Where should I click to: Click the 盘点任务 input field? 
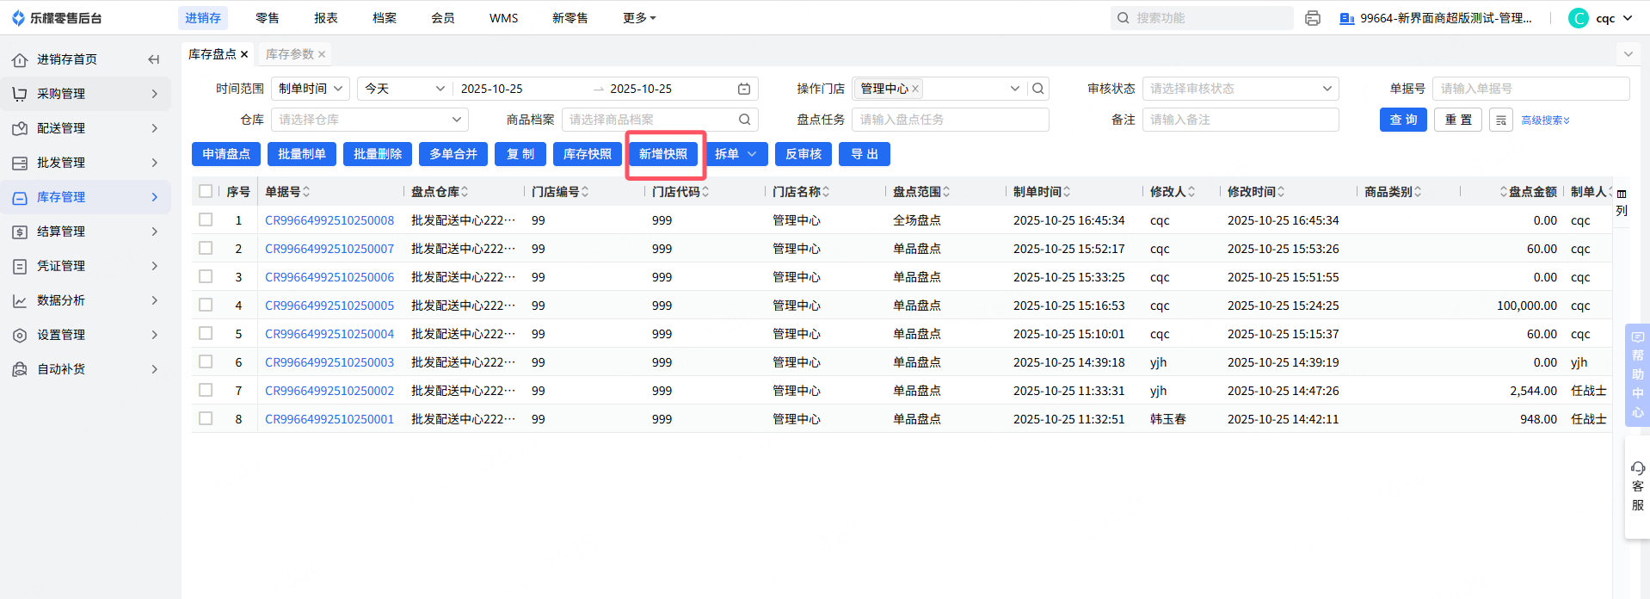(950, 120)
